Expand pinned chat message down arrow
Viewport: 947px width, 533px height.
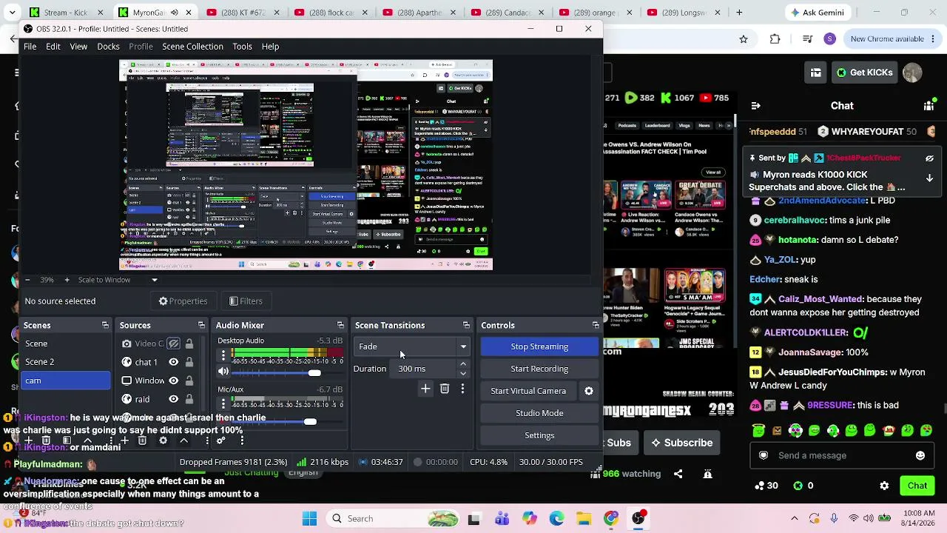pyautogui.click(x=930, y=178)
